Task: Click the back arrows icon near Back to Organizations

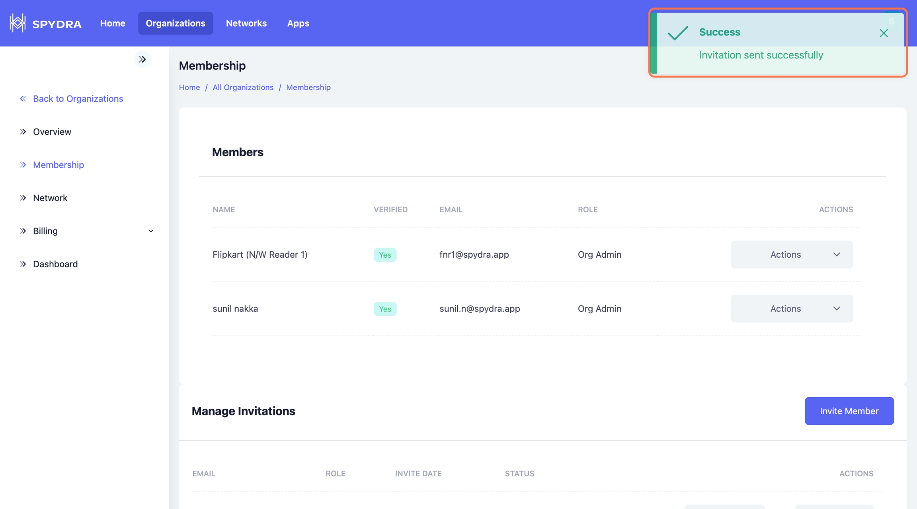Action: tap(23, 99)
